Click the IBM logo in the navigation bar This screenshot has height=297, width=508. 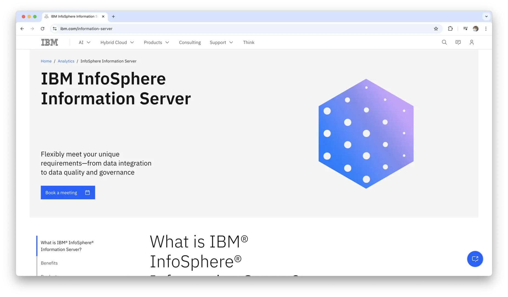pos(49,42)
